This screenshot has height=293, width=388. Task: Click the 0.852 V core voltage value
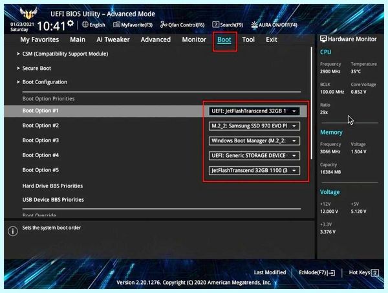coord(358,92)
